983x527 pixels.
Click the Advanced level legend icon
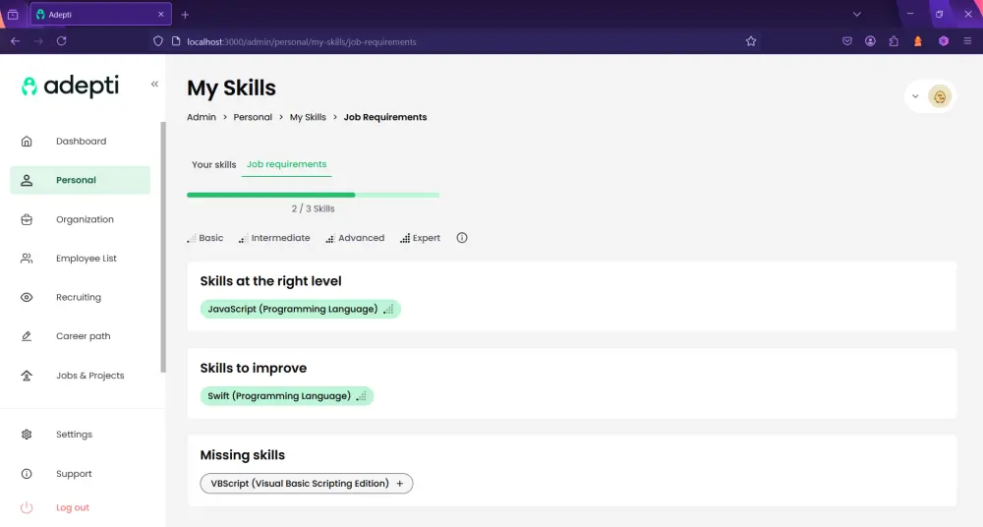click(x=330, y=238)
